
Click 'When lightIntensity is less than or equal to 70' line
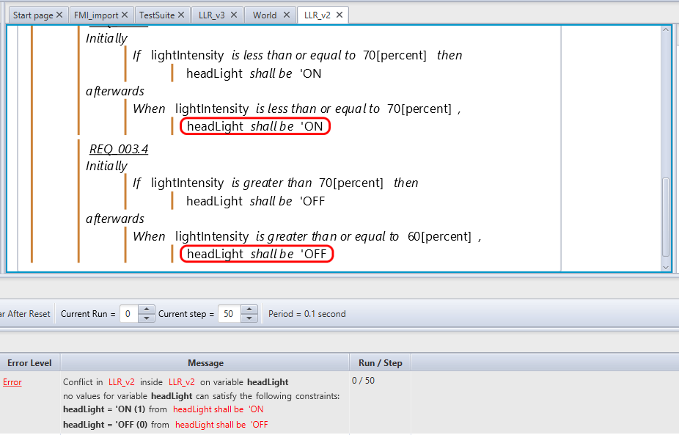297,109
